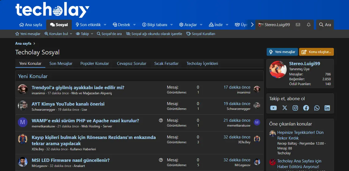Click small last-poster avatar on Trendyol row

pos(257,89)
